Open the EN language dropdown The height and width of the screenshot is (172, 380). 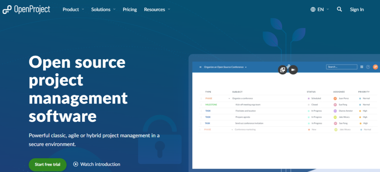click(323, 9)
